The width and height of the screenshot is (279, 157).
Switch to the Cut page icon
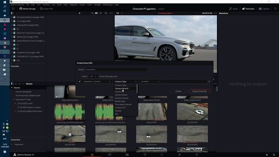(109, 155)
